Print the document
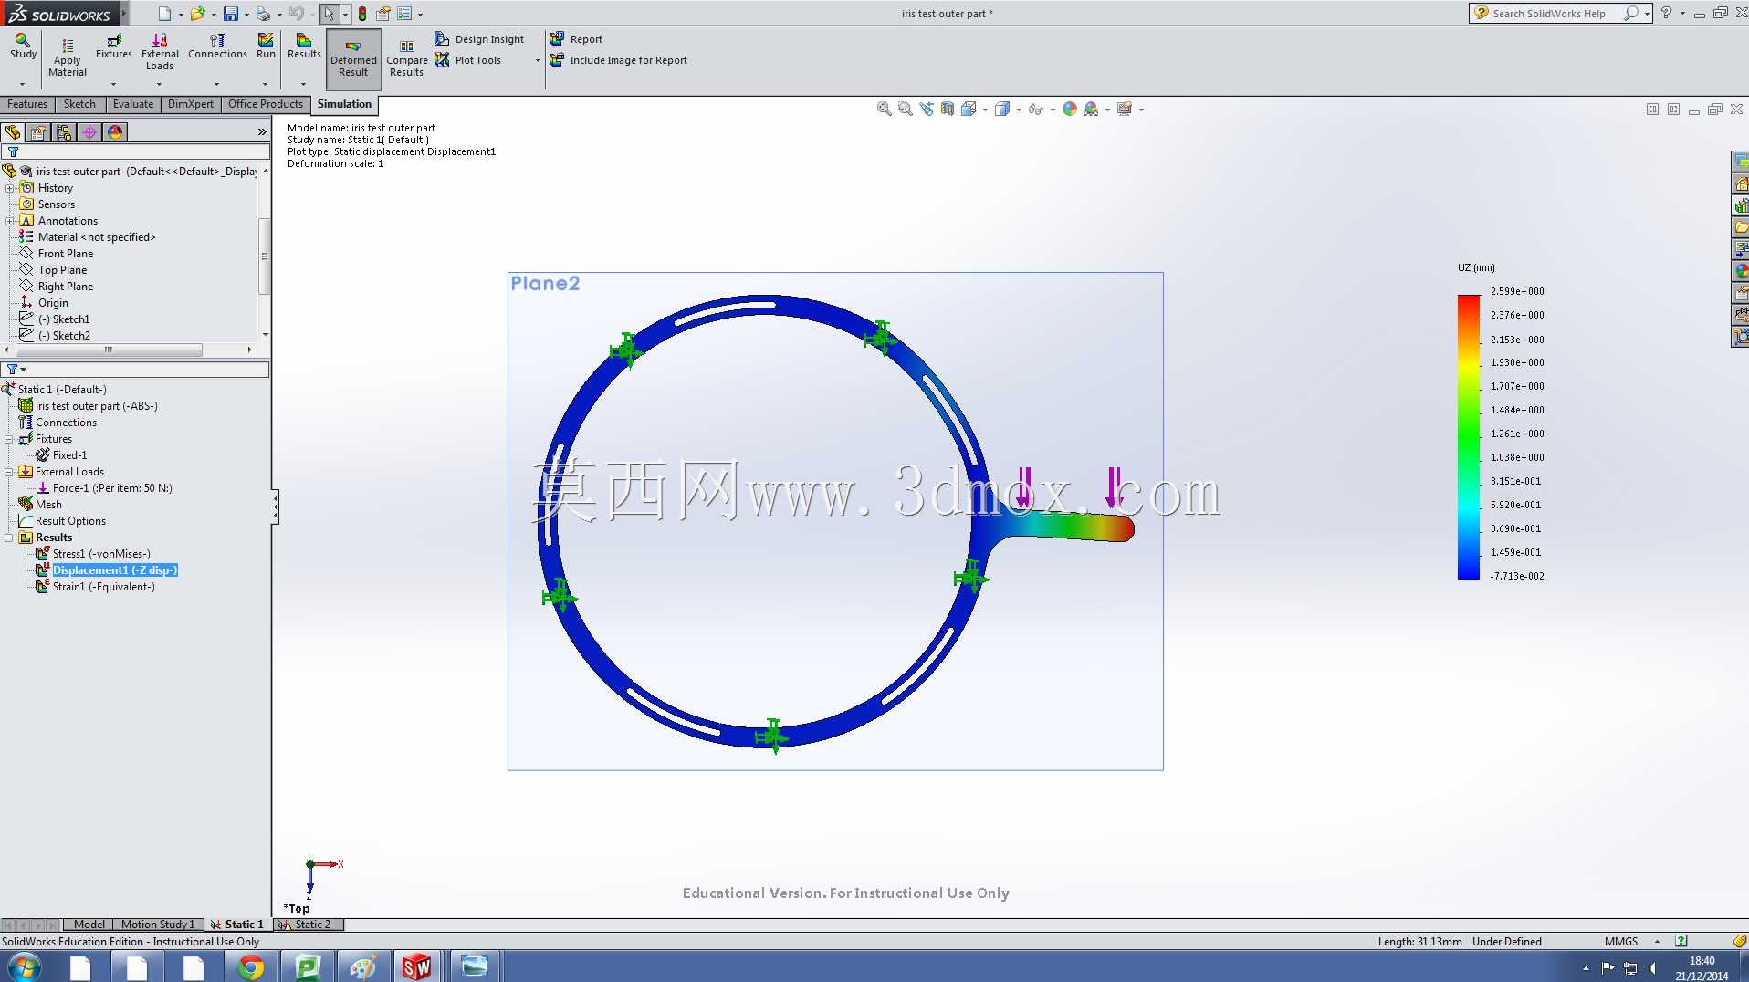 [x=263, y=14]
